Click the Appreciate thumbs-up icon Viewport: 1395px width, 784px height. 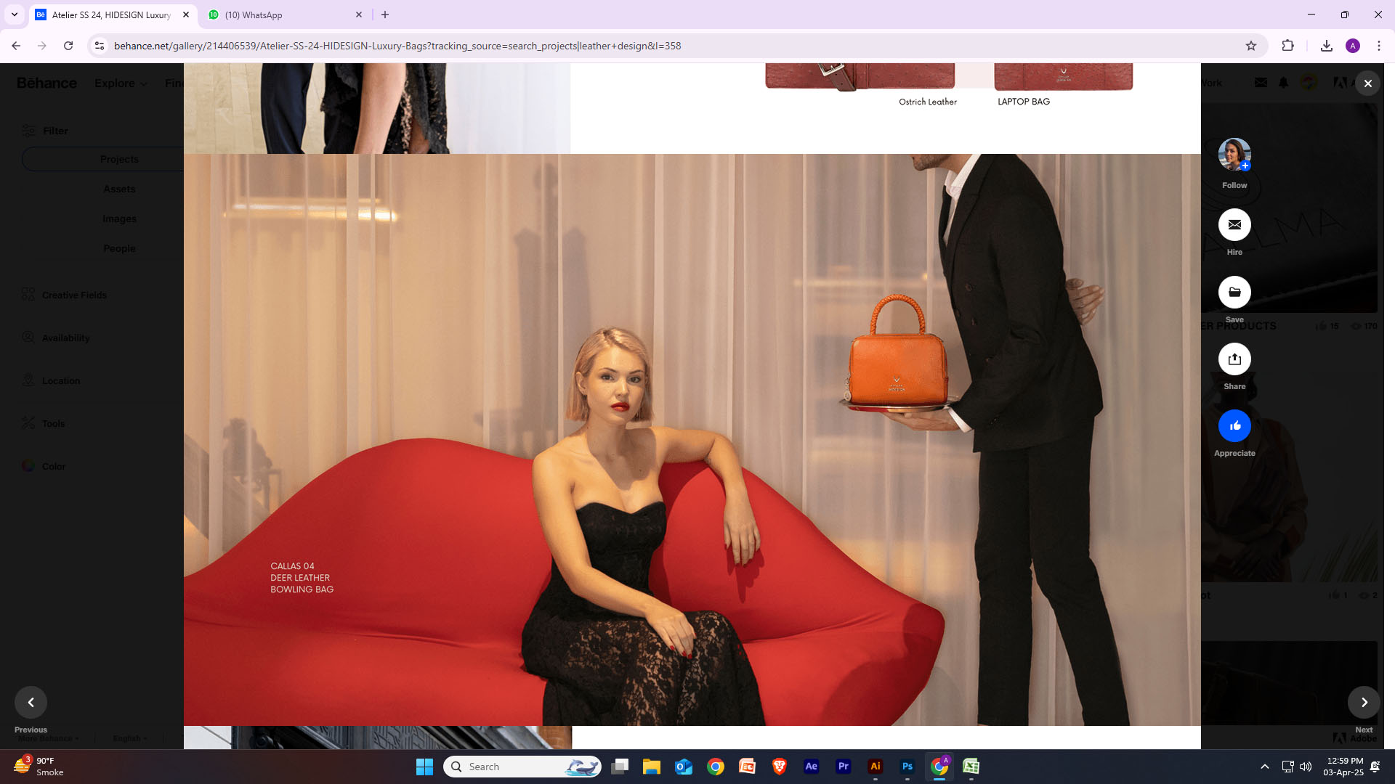pos(1234,426)
